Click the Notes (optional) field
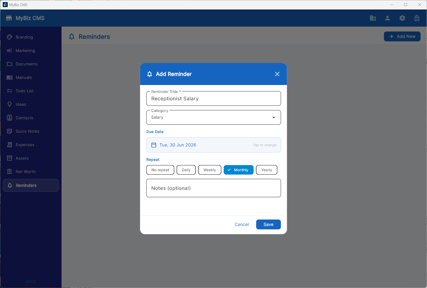Image resolution: width=427 pixels, height=288 pixels. (x=214, y=188)
